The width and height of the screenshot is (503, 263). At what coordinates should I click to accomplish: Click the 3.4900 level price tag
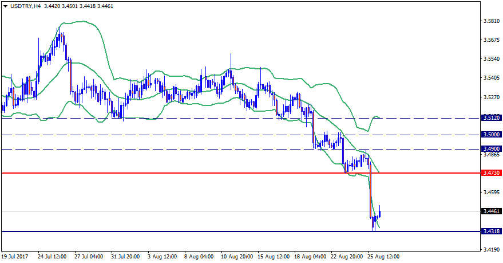[x=492, y=149]
